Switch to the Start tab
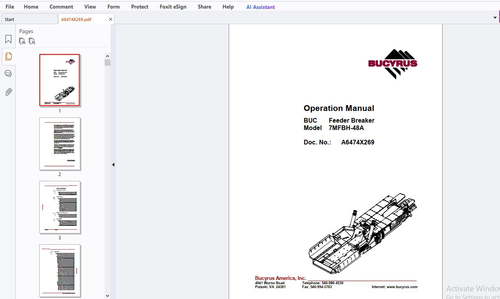This screenshot has height=299, width=500. [29, 19]
